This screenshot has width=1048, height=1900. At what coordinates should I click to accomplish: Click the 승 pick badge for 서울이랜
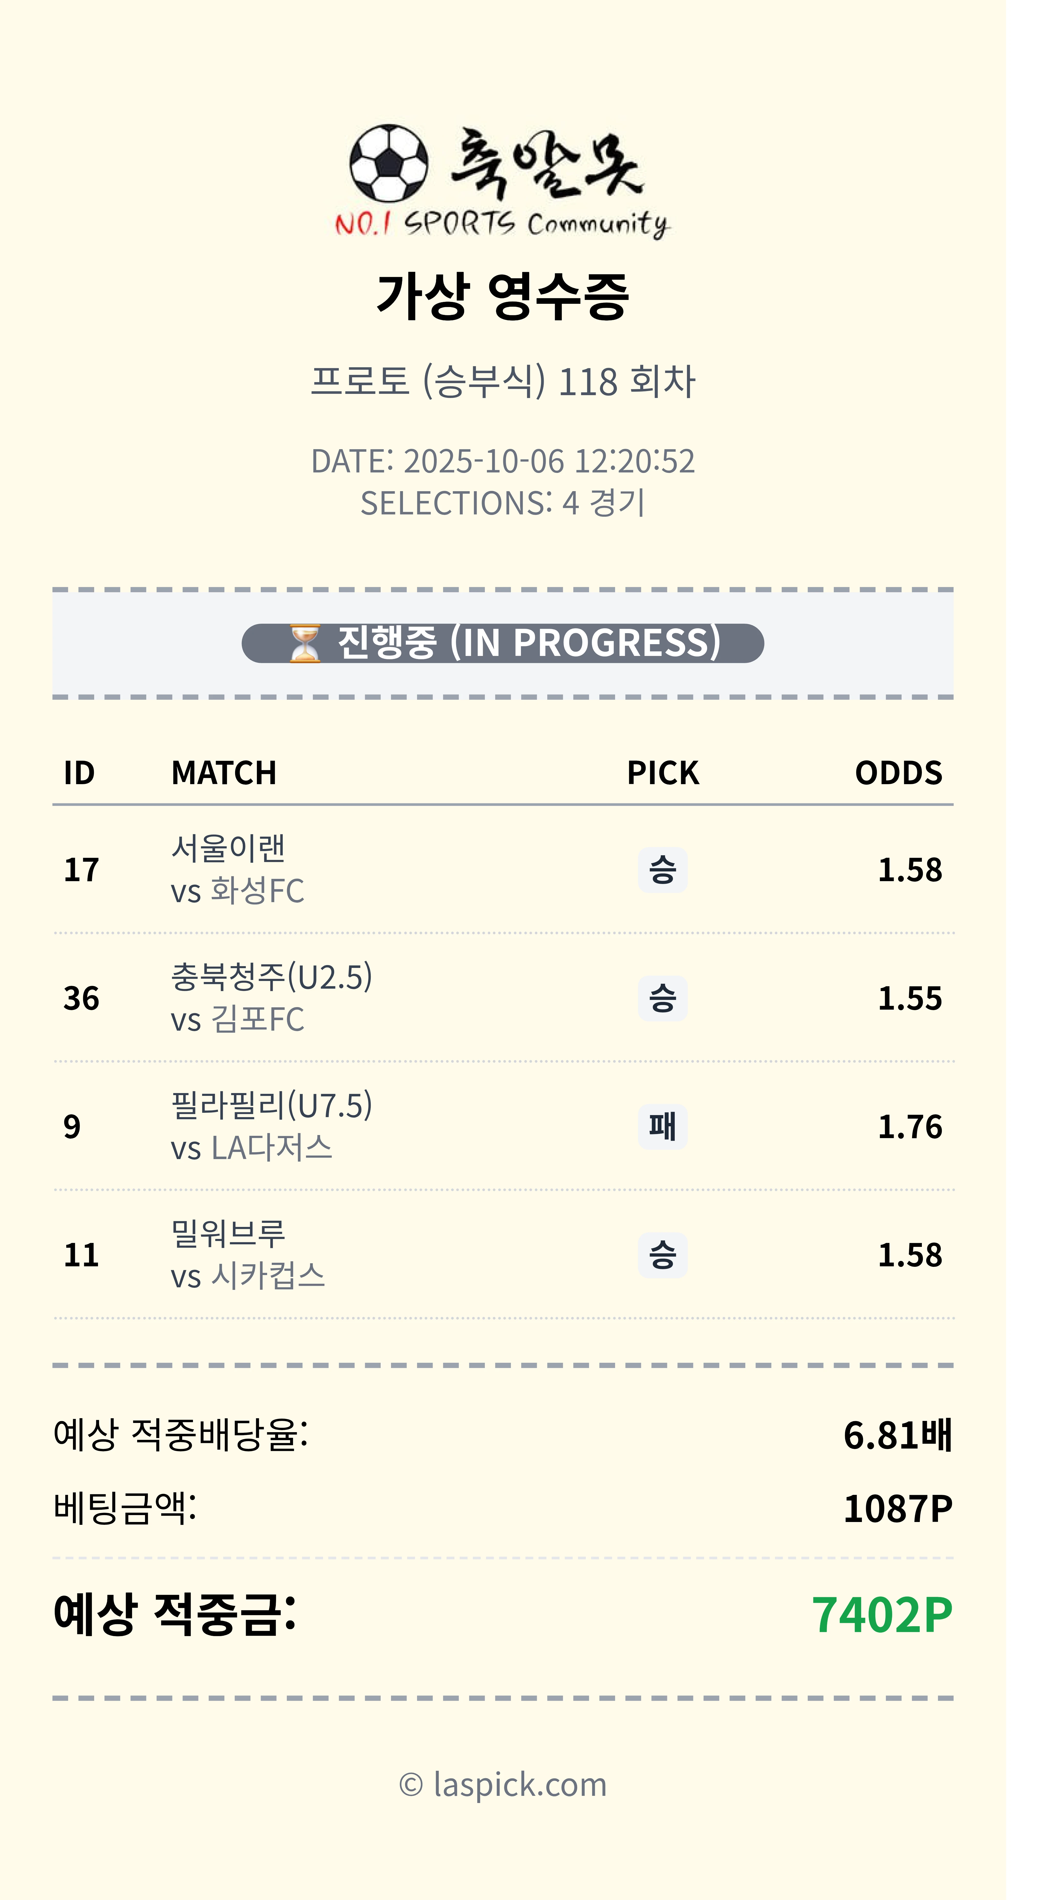[x=662, y=870]
